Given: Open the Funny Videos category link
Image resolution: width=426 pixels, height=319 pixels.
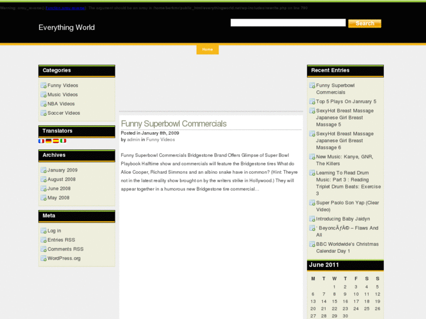Looking at the screenshot, I should [x=63, y=85].
